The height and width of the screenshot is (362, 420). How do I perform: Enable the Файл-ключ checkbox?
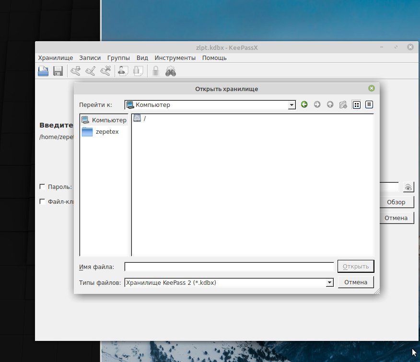pyautogui.click(x=42, y=201)
